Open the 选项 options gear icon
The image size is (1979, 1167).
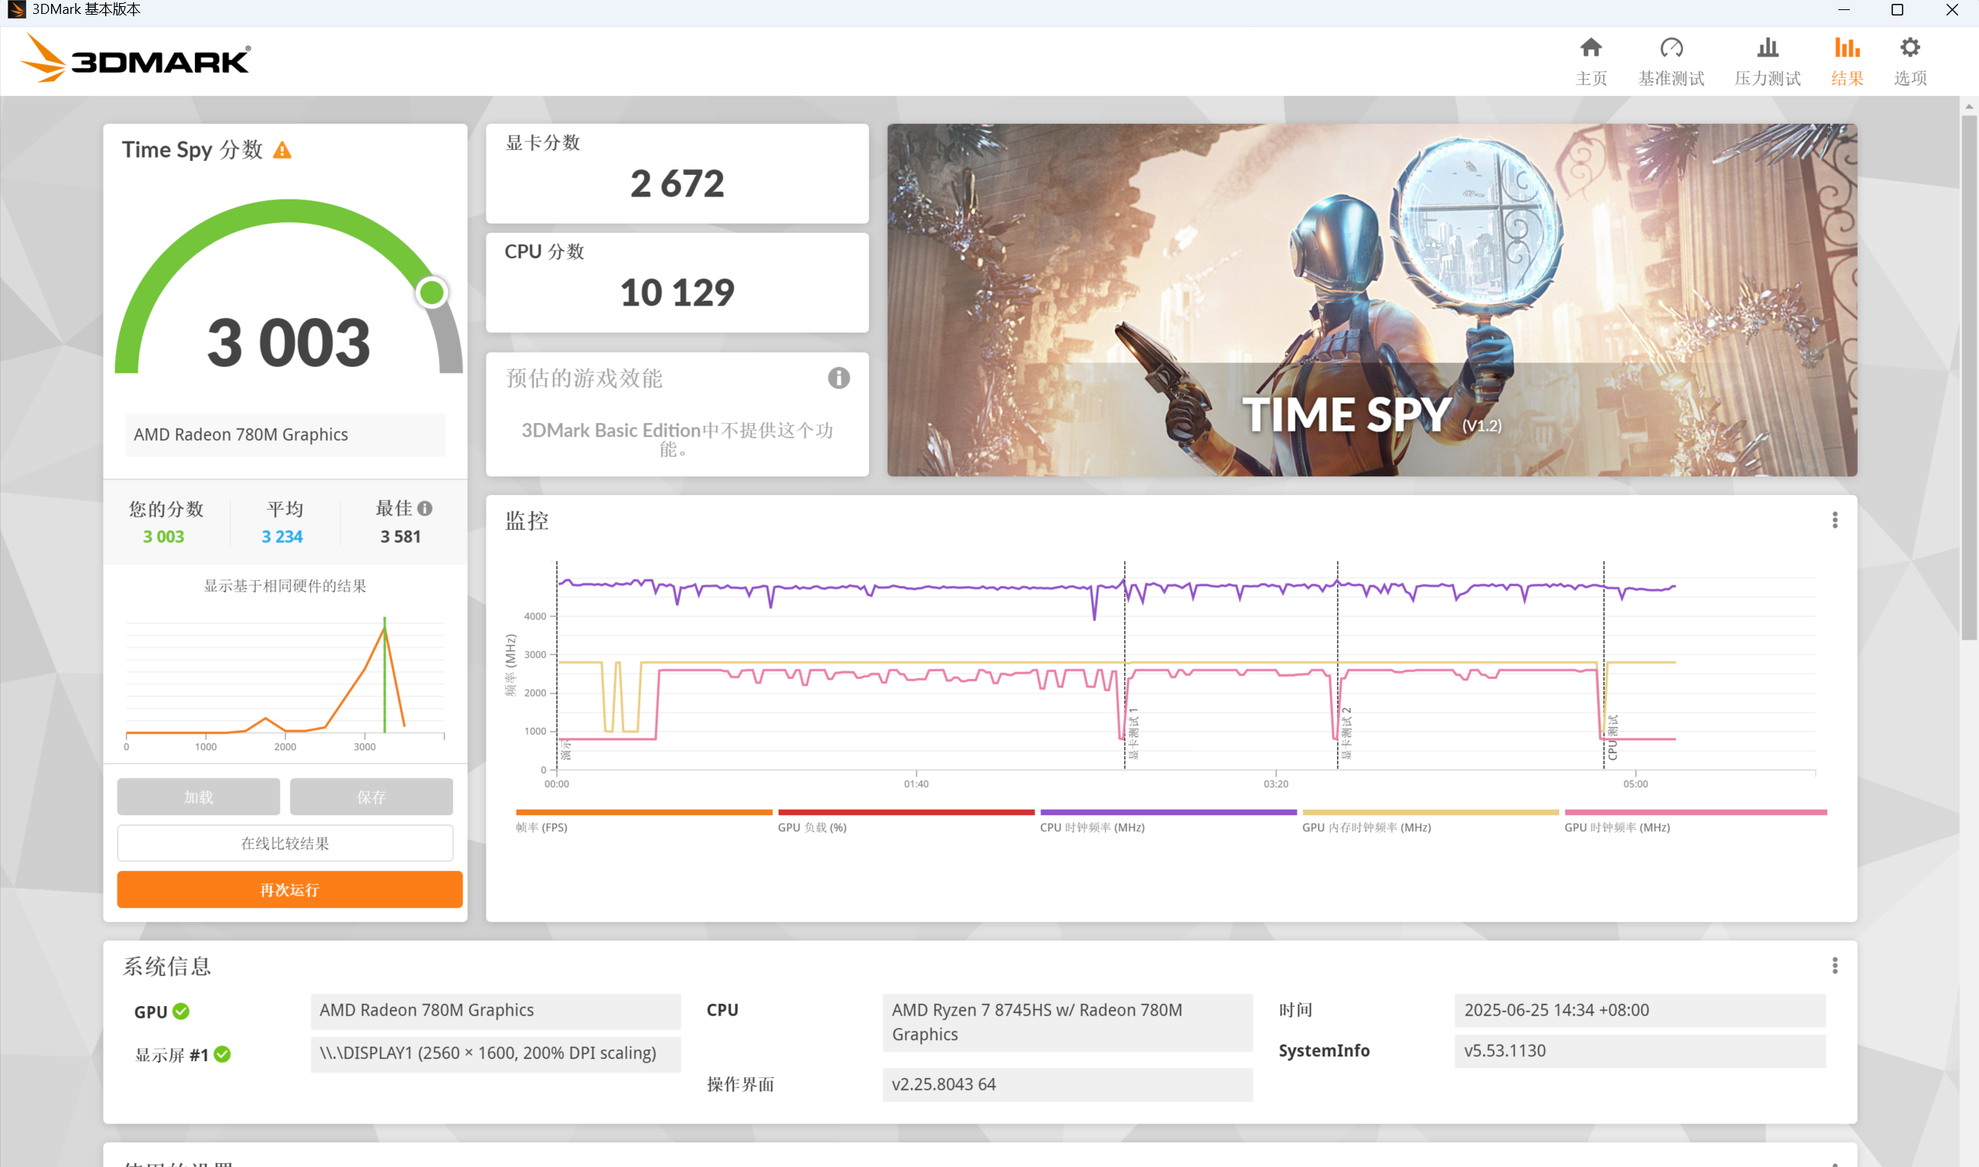click(x=1910, y=47)
